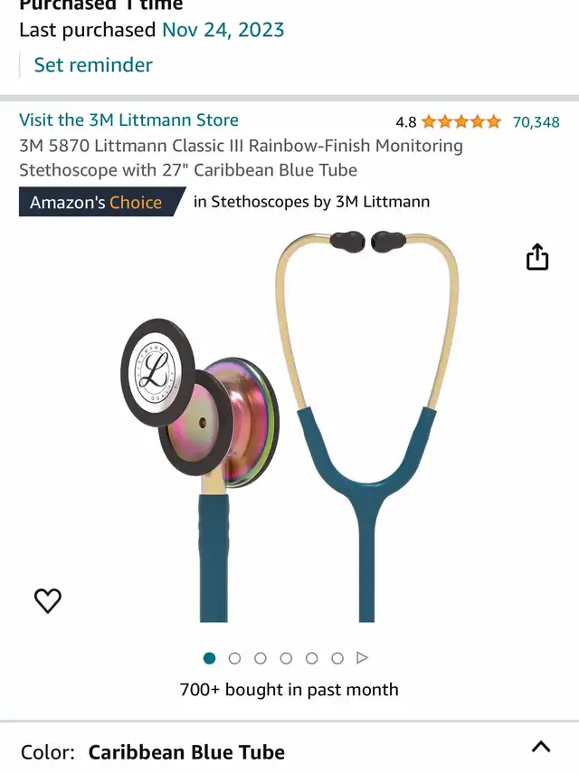The height and width of the screenshot is (774, 579).
Task: Open the stethoscope product image
Action: click(x=289, y=426)
